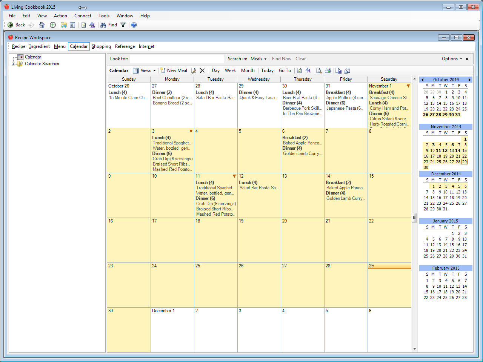Switch to Month view
This screenshot has height=362, width=483.
pyautogui.click(x=248, y=71)
